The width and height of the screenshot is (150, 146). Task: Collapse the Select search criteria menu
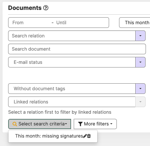(x=40, y=124)
